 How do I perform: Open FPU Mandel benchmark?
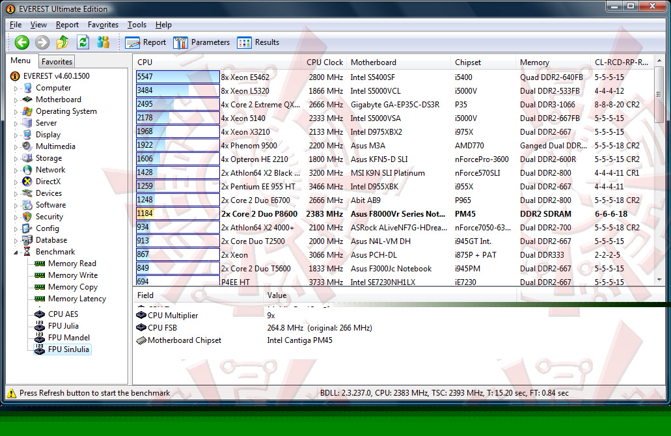point(69,338)
